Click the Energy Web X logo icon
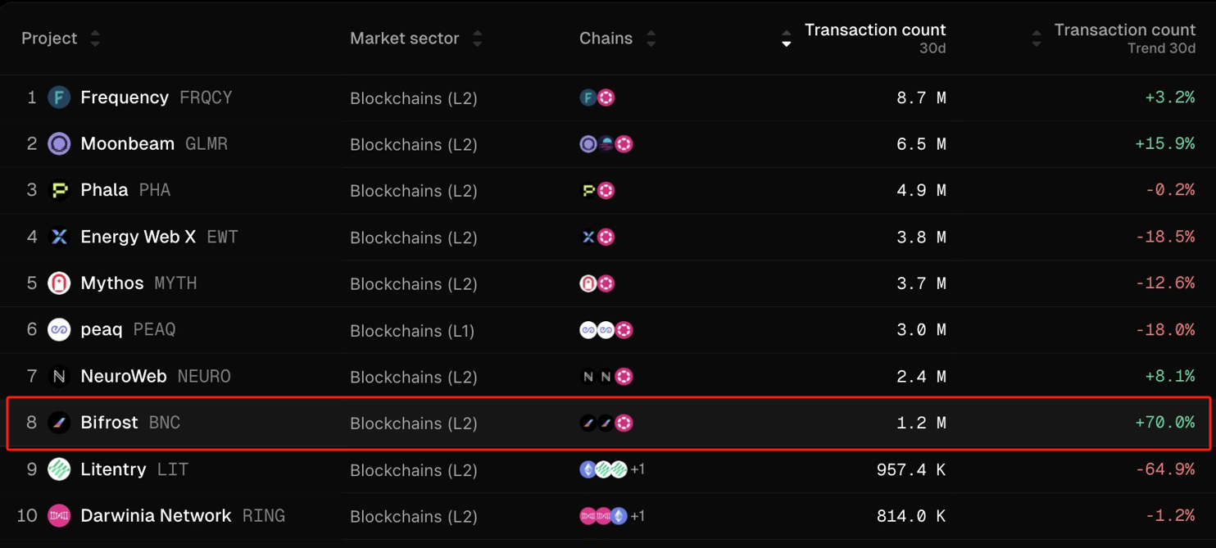 [x=59, y=237]
